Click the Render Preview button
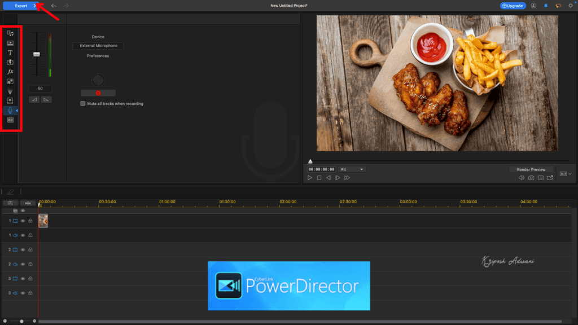Image resolution: width=578 pixels, height=325 pixels. point(530,169)
